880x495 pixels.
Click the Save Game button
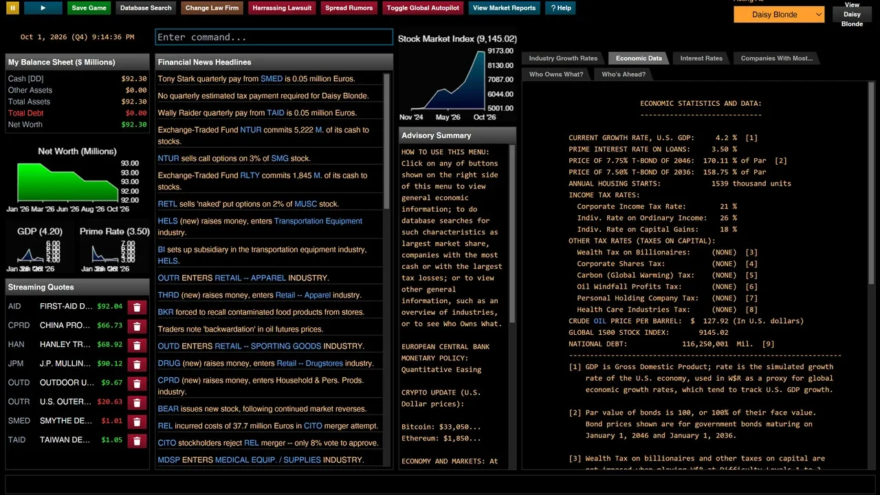[89, 8]
